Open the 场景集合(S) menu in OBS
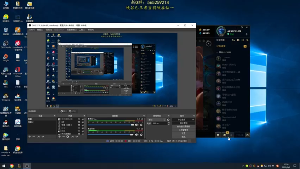The height and width of the screenshot is (169, 300). (72, 30)
